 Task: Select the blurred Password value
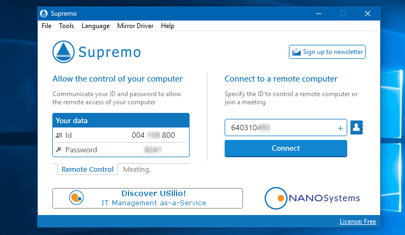click(x=153, y=150)
